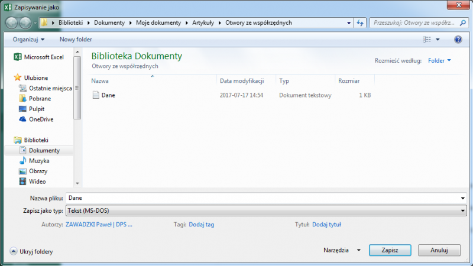Expand the Narzędzia dropdown
This screenshot has height=266, width=473.
pos(342,251)
